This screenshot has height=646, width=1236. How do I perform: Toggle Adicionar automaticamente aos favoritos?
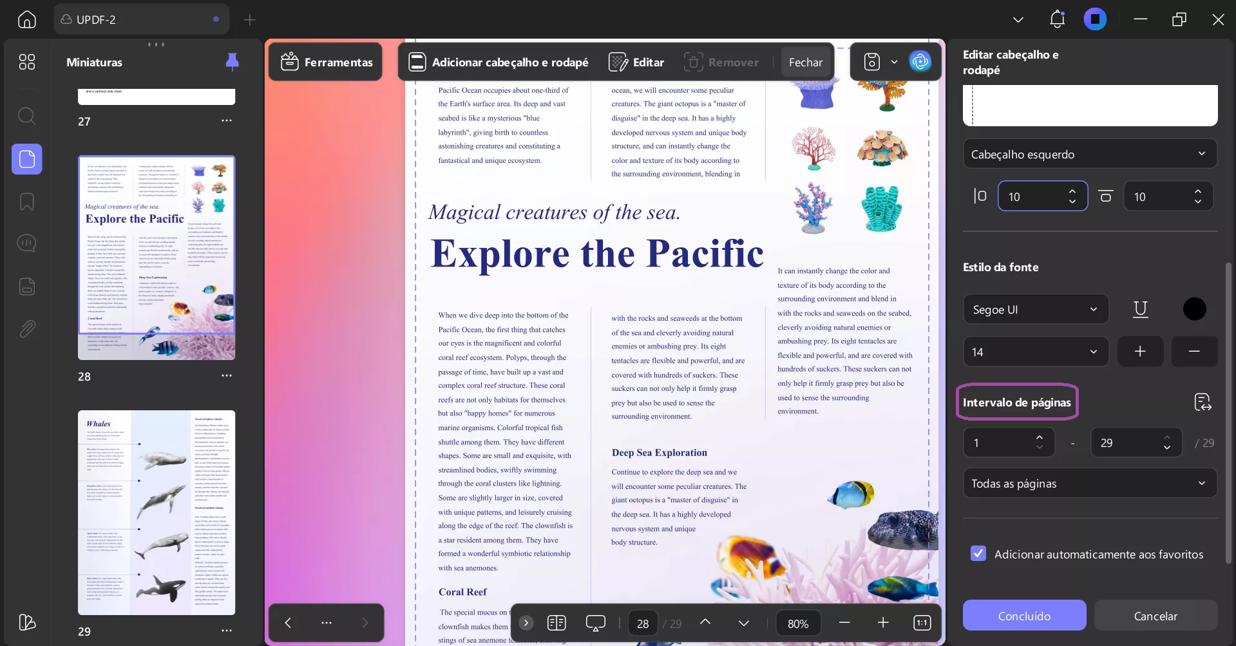point(978,553)
